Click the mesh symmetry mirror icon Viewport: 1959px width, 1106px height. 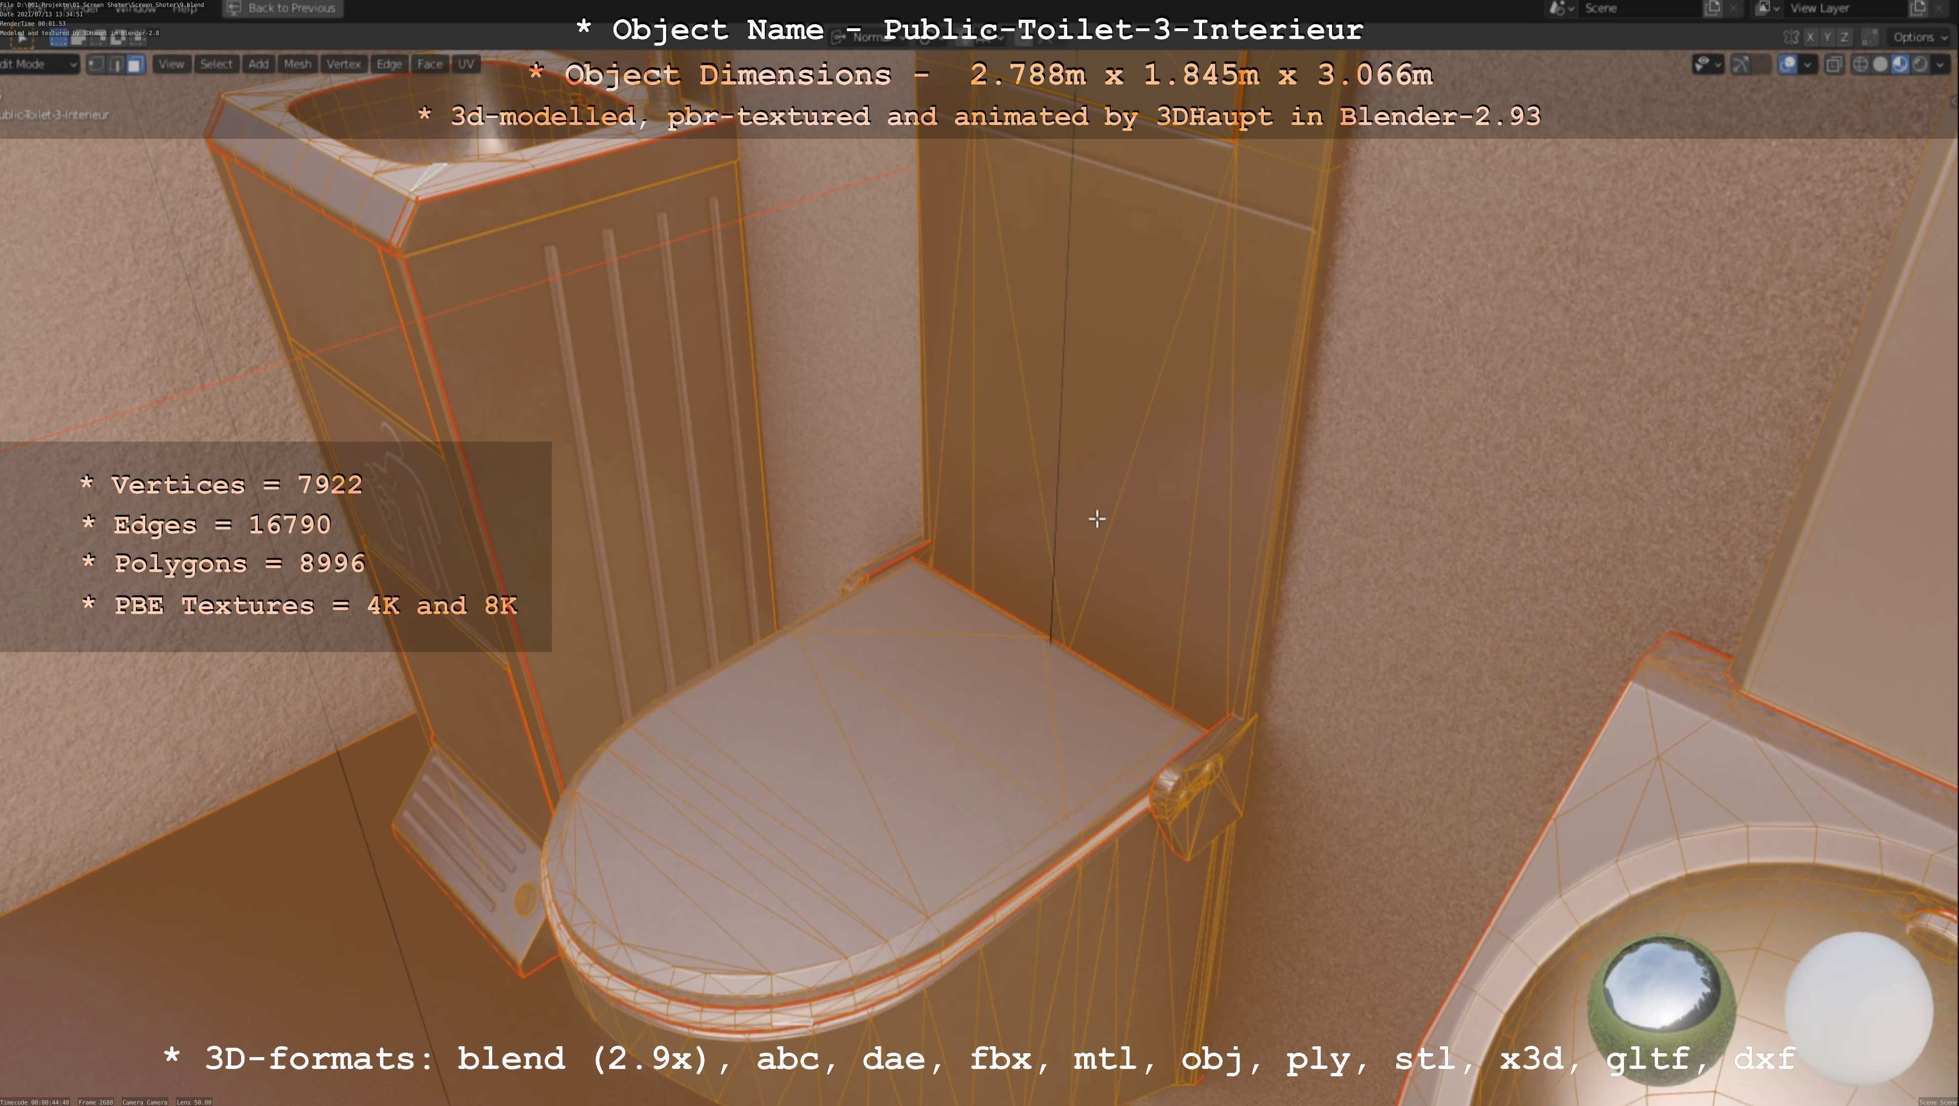click(x=1791, y=37)
